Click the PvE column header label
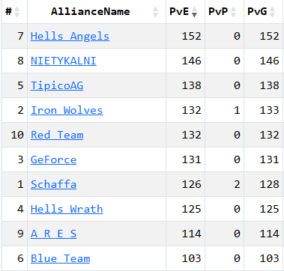This screenshot has width=284, height=271. coord(179,11)
